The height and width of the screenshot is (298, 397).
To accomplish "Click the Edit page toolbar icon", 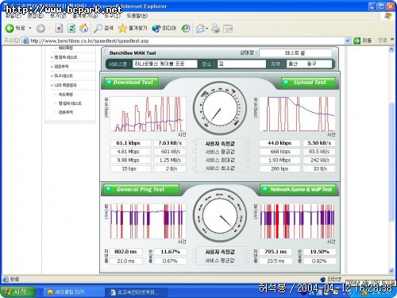I will [228, 29].
